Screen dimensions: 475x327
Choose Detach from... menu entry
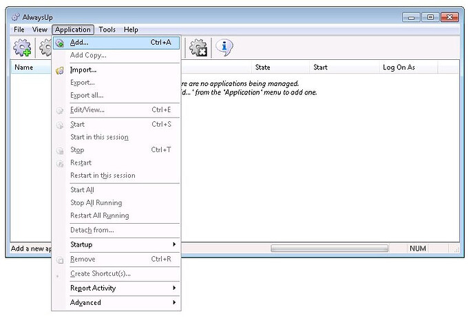[116, 230]
